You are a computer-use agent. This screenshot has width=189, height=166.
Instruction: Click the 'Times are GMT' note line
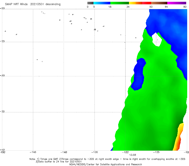(x=107, y=159)
